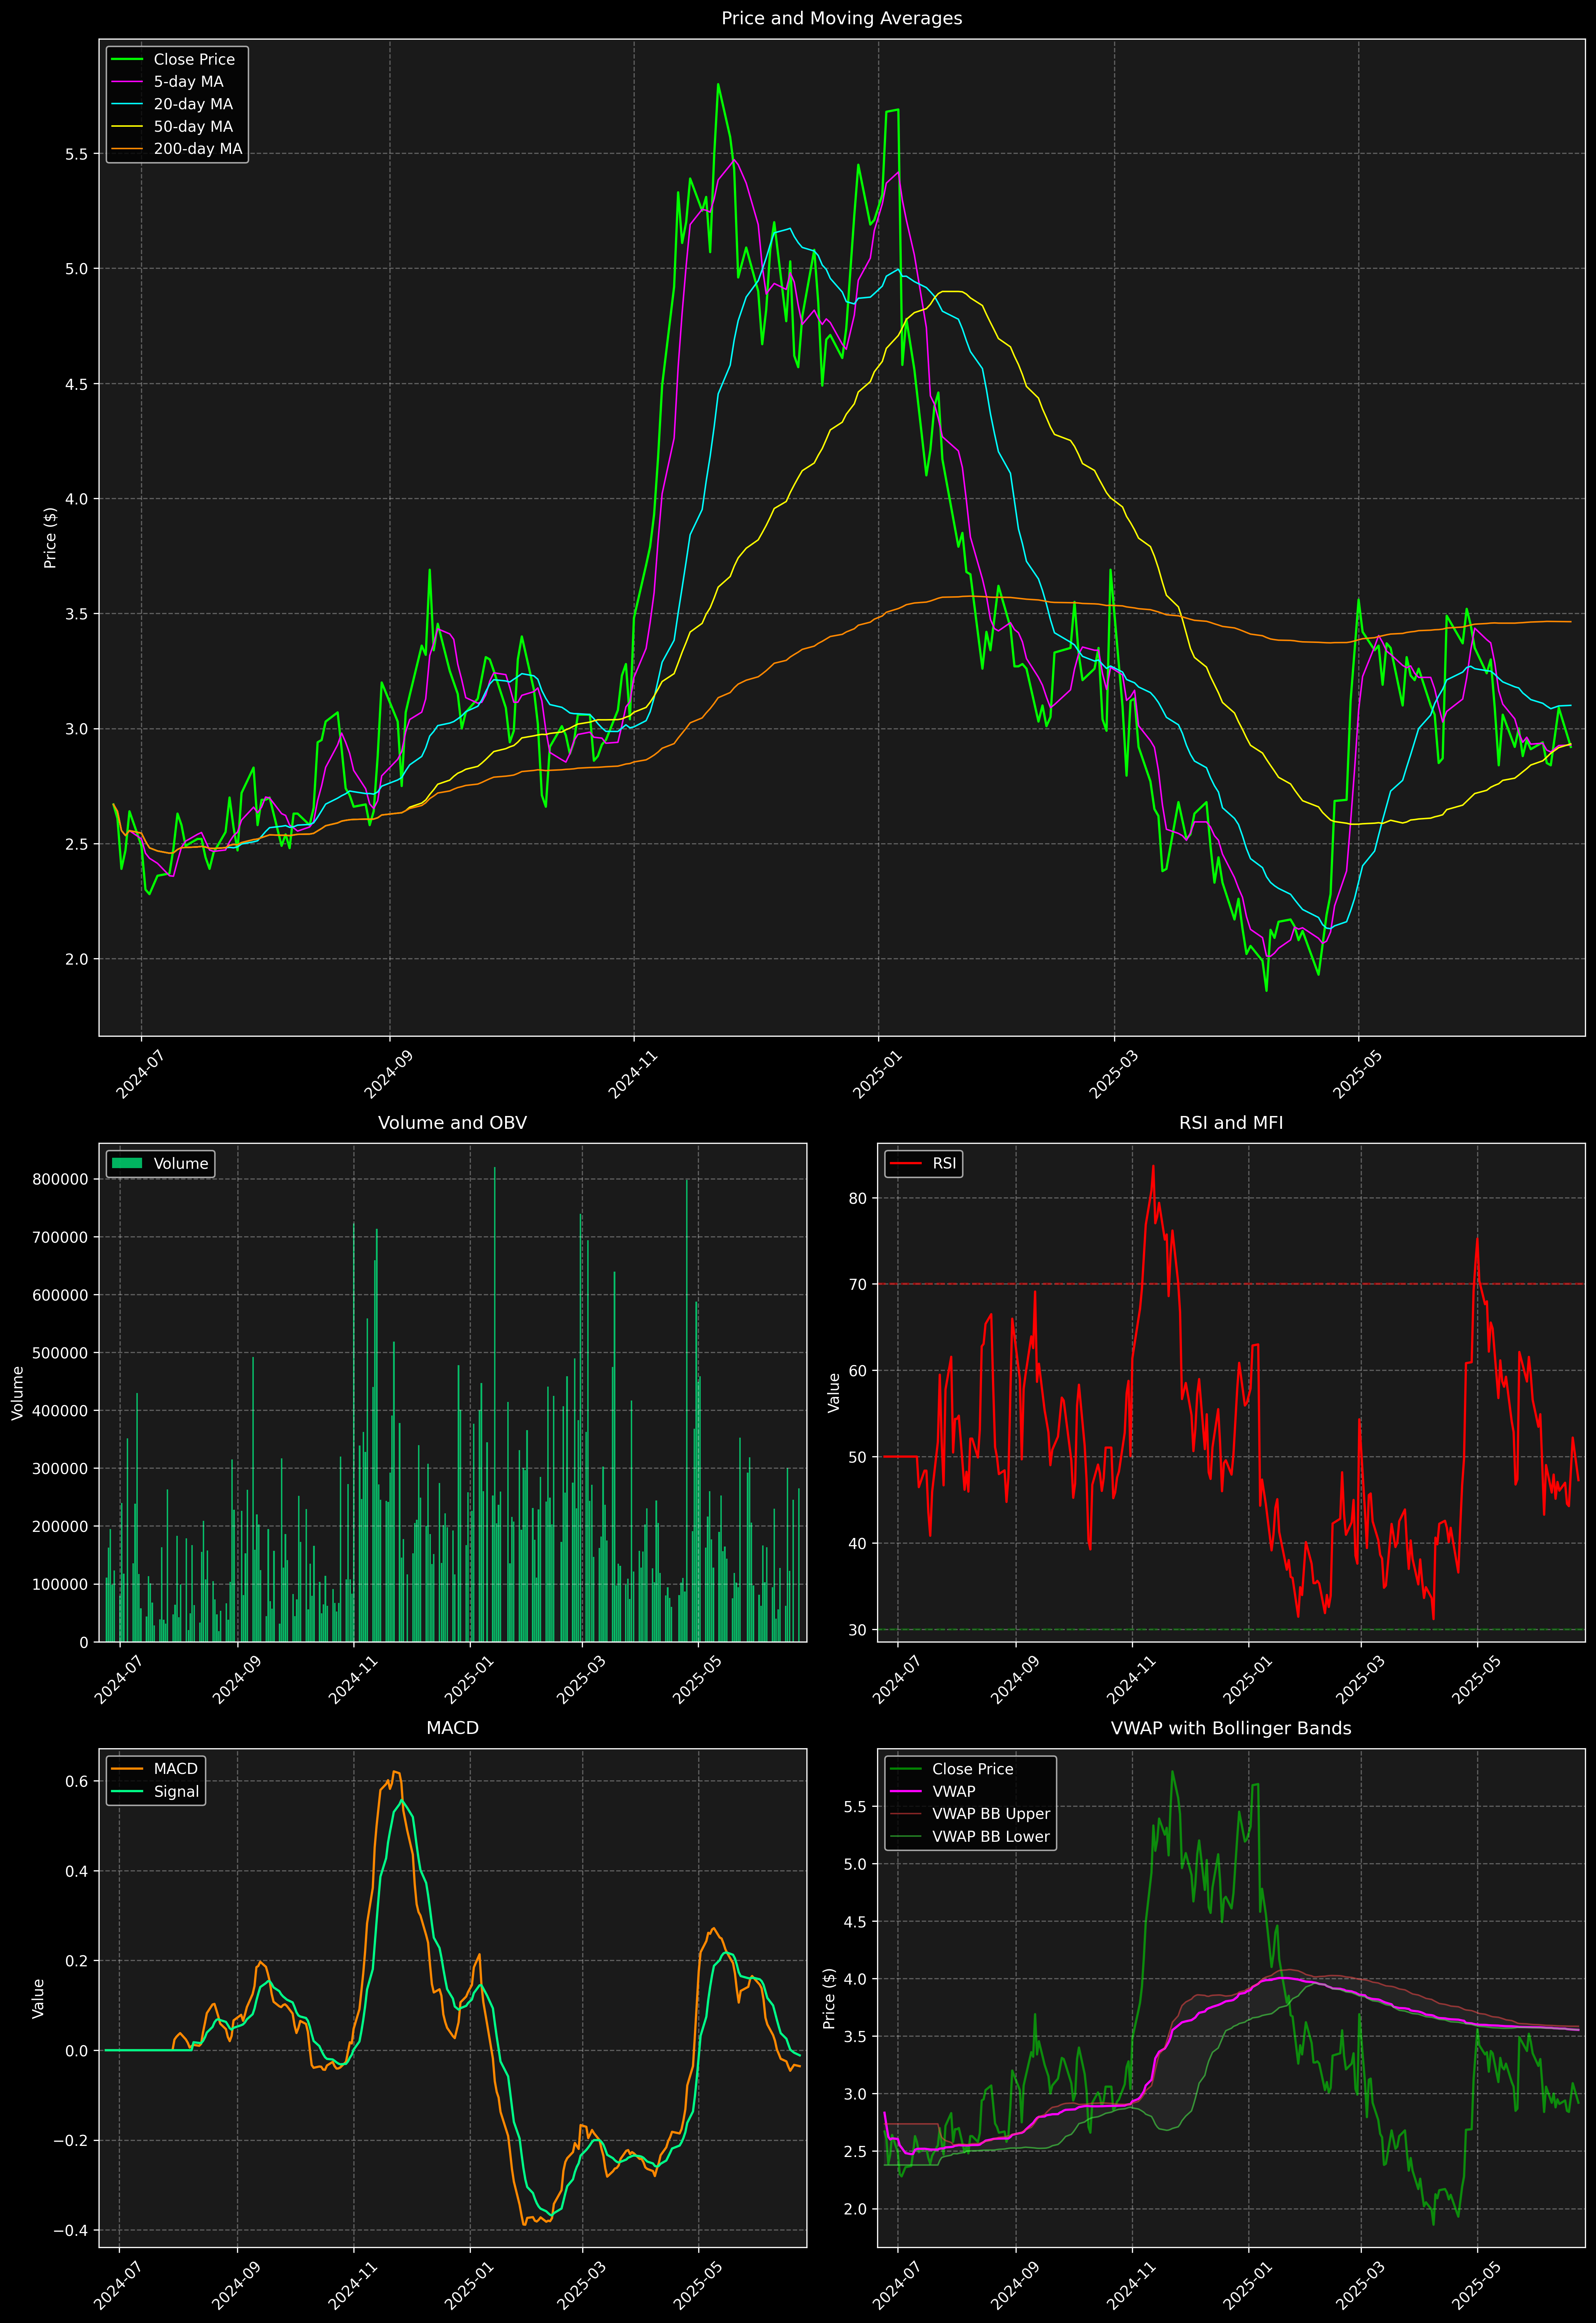The height and width of the screenshot is (2323, 1596).
Task: Click the '2.0' tick on top chart
Action: pyautogui.click(x=77, y=959)
